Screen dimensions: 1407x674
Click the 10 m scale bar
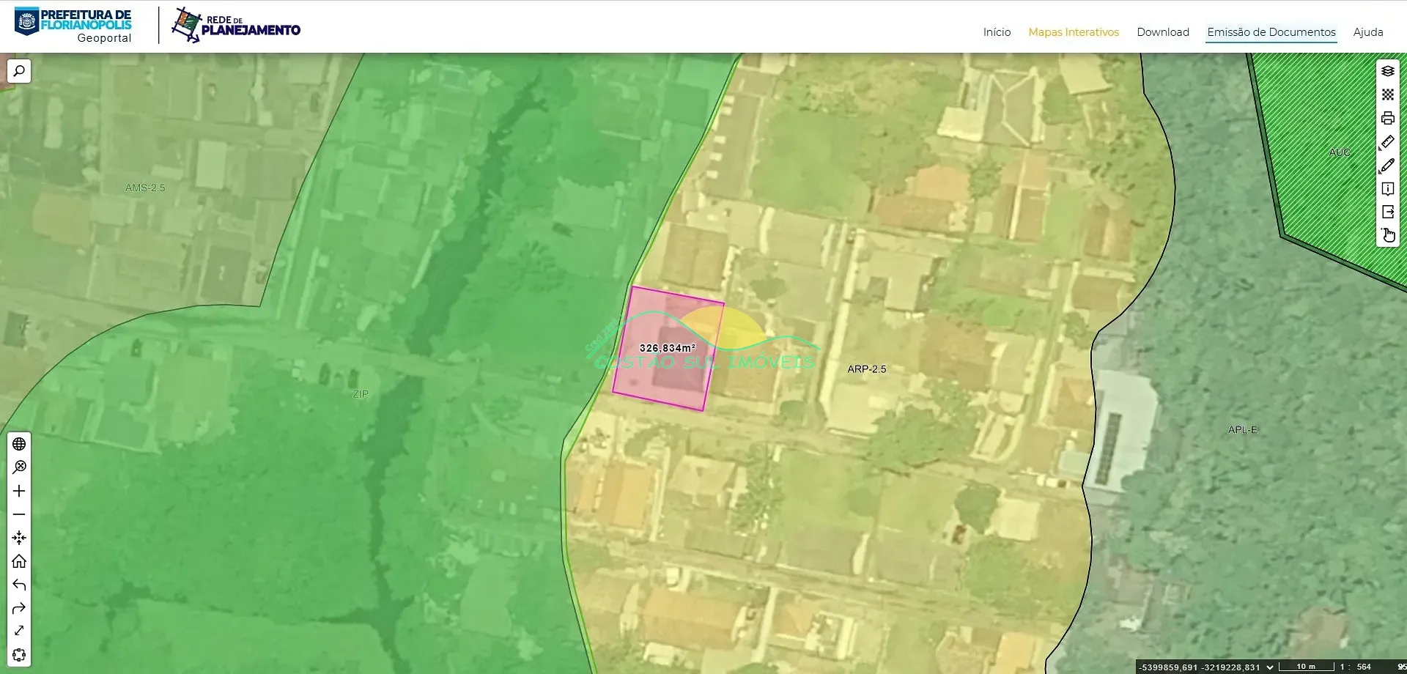[x=1306, y=667]
